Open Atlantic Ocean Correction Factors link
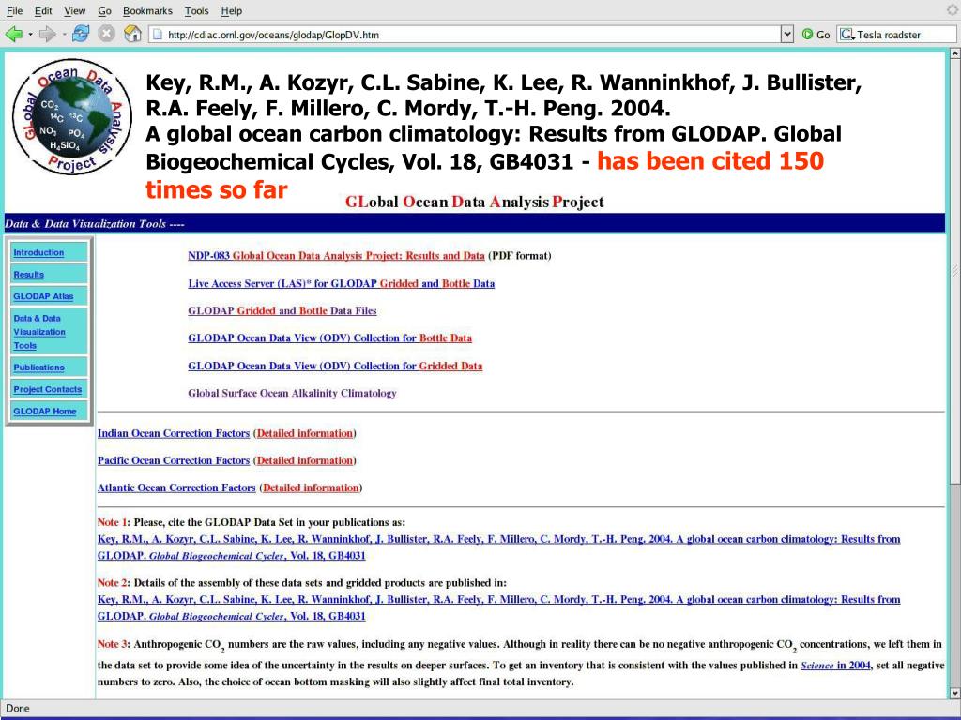 click(x=176, y=487)
